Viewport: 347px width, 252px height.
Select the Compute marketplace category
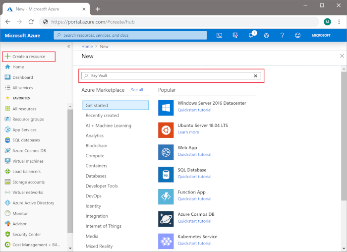pos(95,156)
